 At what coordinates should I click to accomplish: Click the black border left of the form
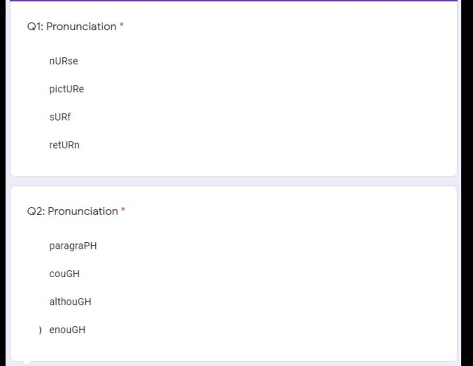tap(3, 181)
